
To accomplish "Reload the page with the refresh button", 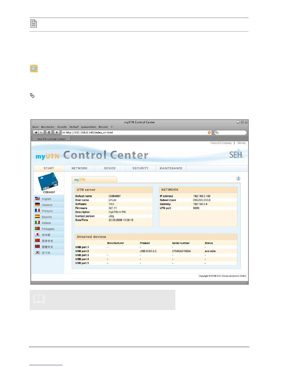I will (49, 132).
